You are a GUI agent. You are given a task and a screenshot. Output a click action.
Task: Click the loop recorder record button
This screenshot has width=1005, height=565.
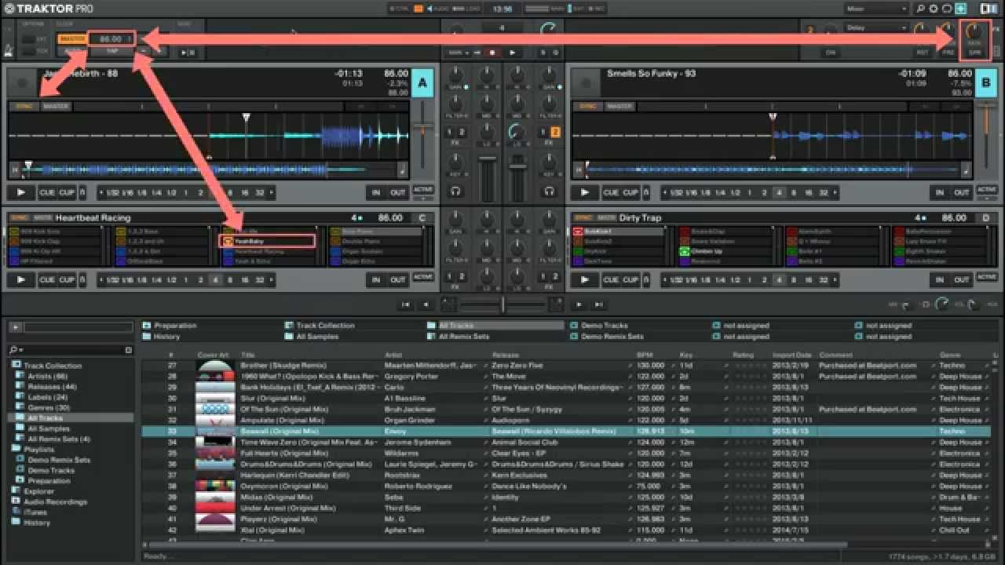tap(492, 52)
